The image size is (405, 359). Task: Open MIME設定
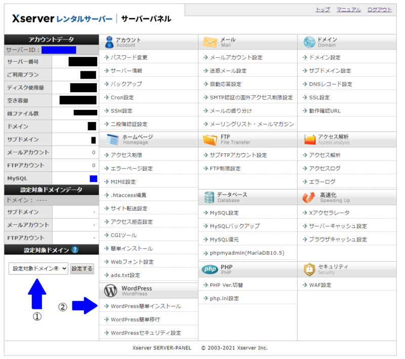coord(123,182)
